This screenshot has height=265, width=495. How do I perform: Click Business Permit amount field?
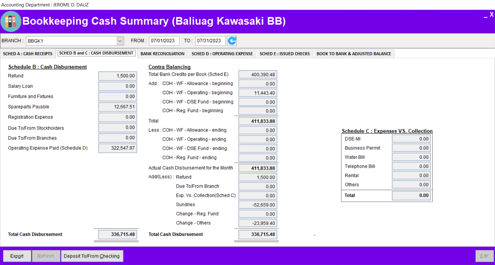click(x=411, y=148)
